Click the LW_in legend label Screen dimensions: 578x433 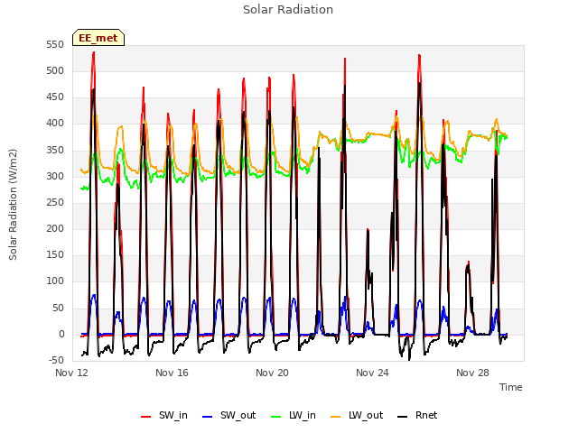pyautogui.click(x=303, y=416)
